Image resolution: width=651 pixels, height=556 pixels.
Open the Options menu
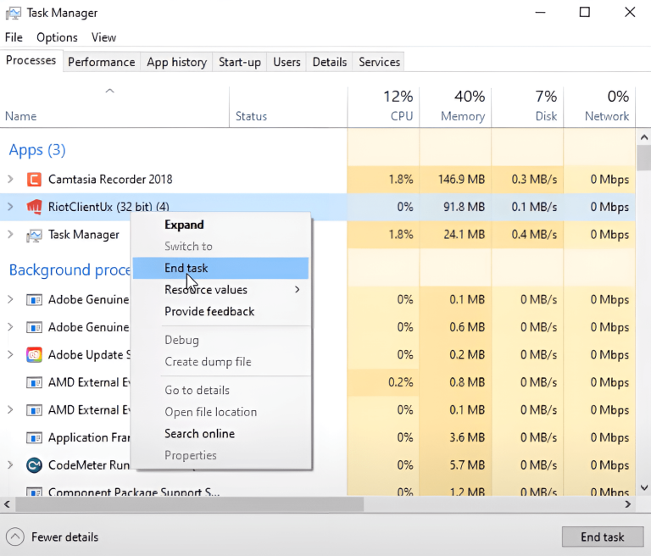pyautogui.click(x=57, y=37)
